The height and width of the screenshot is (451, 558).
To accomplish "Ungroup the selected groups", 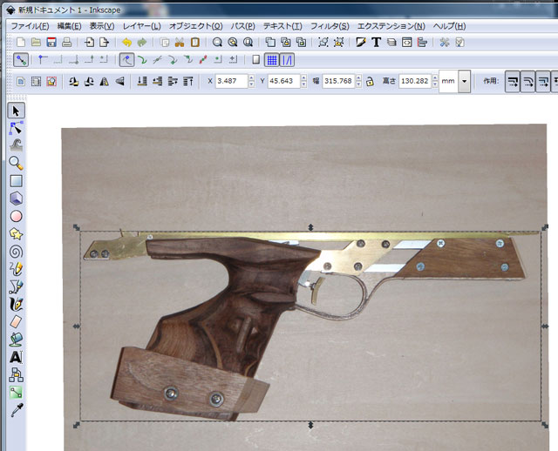I will [338, 43].
